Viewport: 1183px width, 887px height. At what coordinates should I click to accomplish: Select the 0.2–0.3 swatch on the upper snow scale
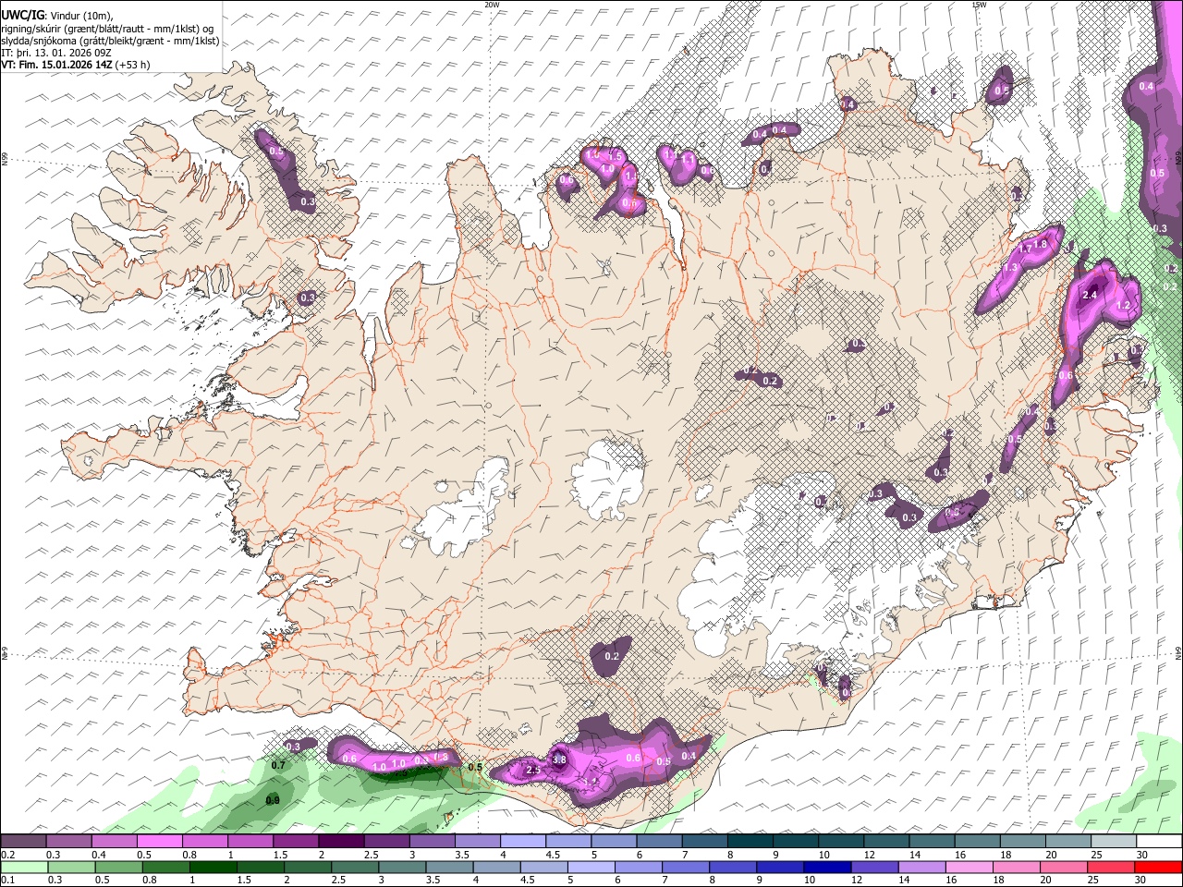click(x=23, y=842)
